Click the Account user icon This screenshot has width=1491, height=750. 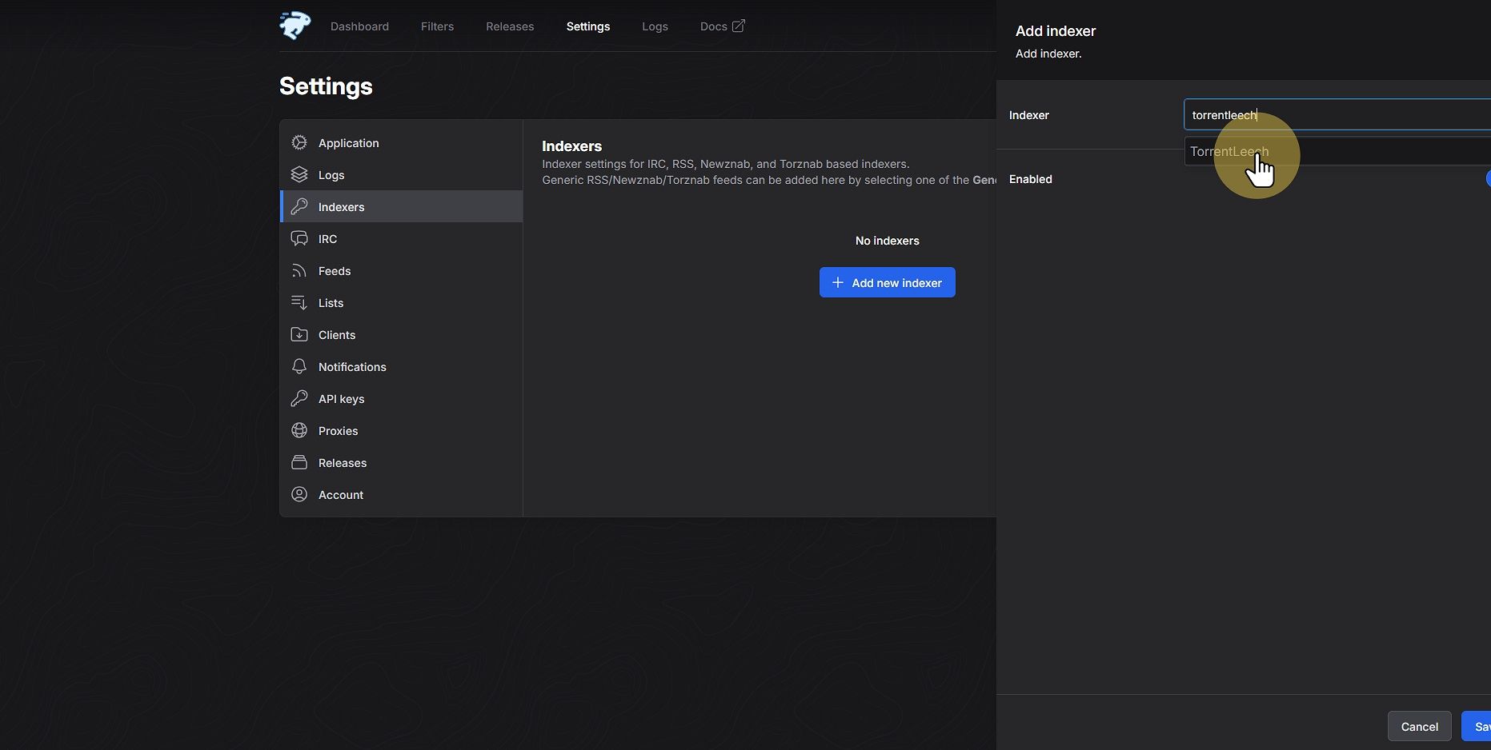coord(299,494)
